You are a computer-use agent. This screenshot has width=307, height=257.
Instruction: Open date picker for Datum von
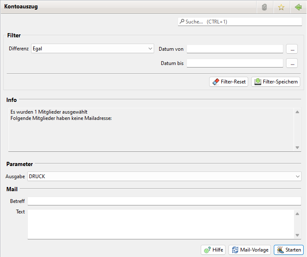pos(292,49)
